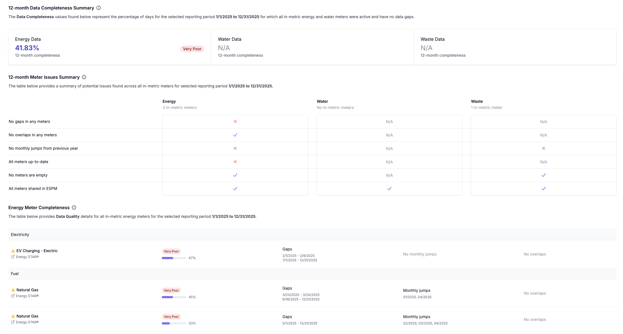Click info icon beside Data Completeness Summary
623x334 pixels.
tap(99, 8)
